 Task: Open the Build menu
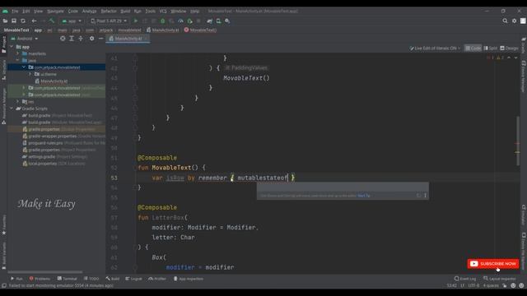pyautogui.click(x=125, y=11)
